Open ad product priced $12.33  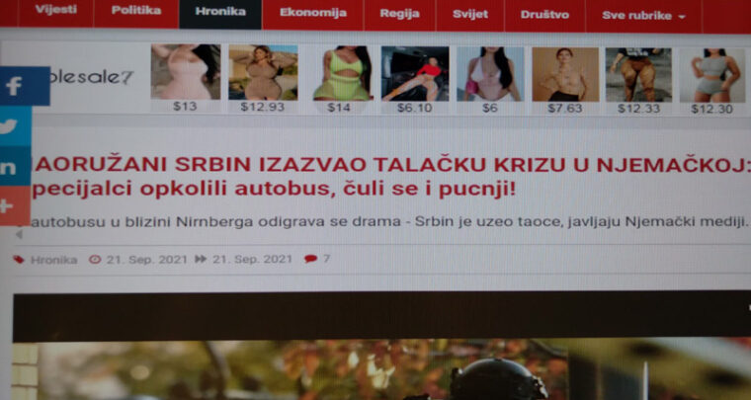coord(638,81)
